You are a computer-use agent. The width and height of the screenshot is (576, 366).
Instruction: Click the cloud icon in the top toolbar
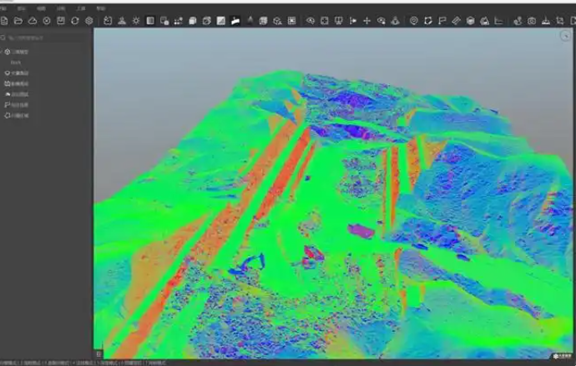coord(33,21)
